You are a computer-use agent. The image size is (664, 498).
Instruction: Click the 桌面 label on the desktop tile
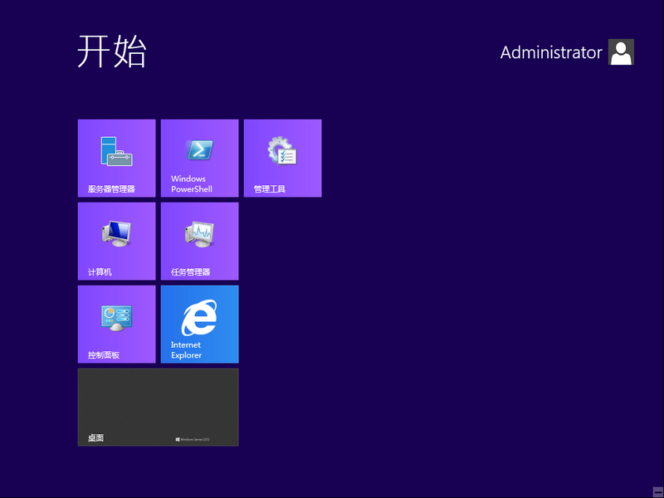tap(95, 438)
